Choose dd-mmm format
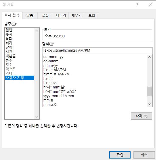Image resolution: width=156 pixels, height=160 pixels. (95, 61)
